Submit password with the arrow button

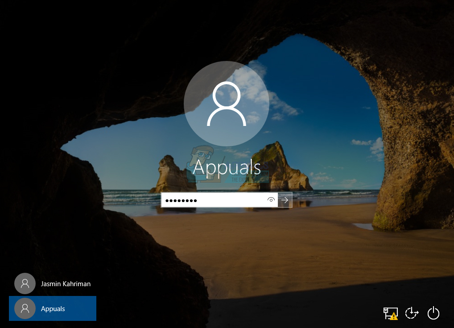[285, 200]
